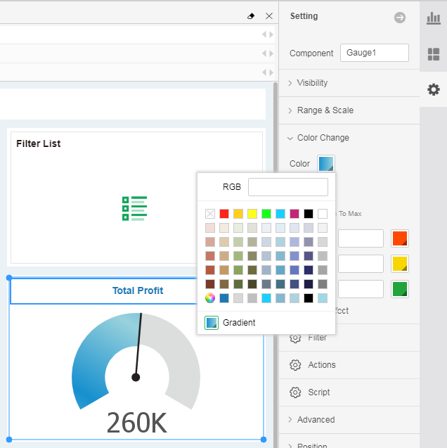Expand the Advanced section
Viewport: 447px width, 448px height.
point(316,420)
